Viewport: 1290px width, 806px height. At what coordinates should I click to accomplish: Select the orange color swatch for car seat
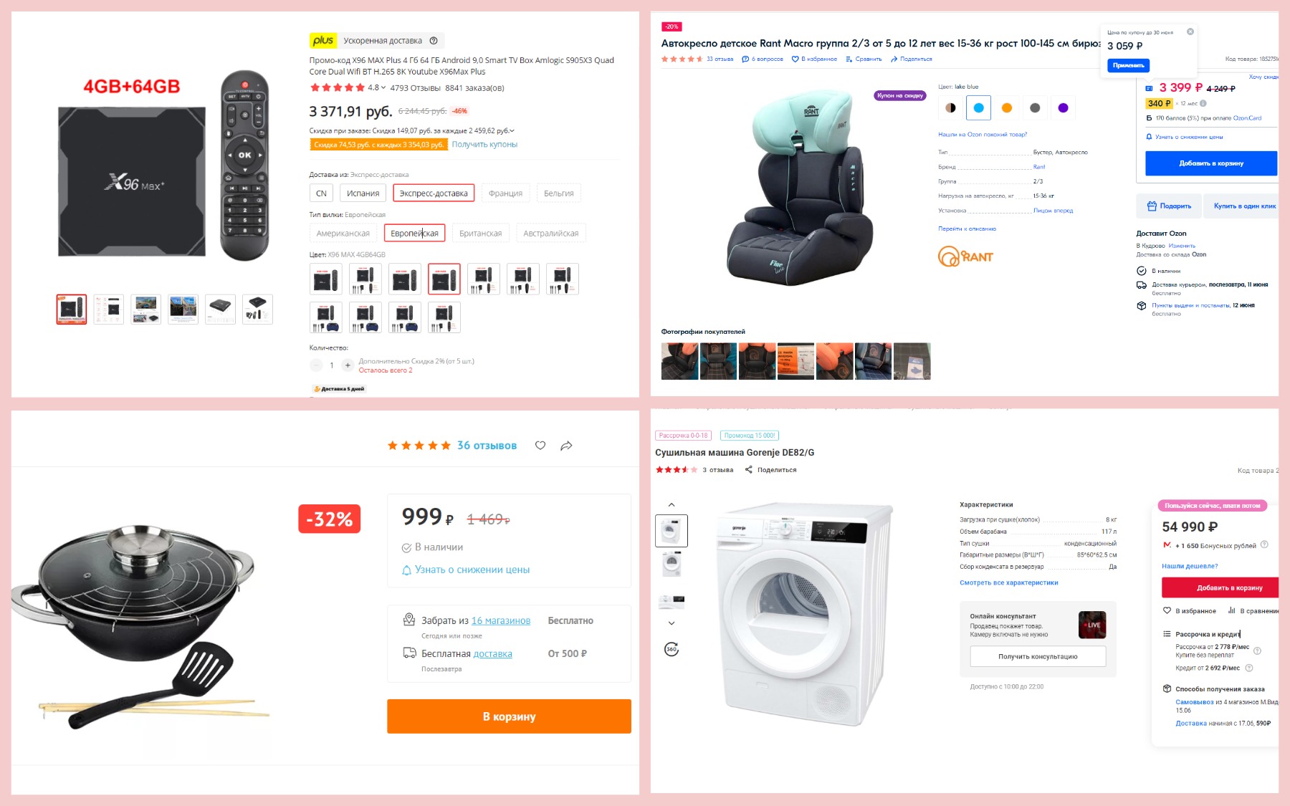pyautogui.click(x=1007, y=108)
